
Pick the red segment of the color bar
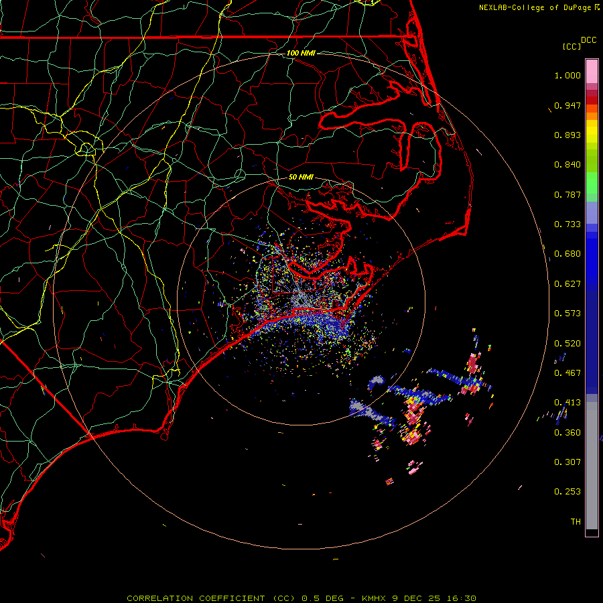pyautogui.click(x=592, y=100)
